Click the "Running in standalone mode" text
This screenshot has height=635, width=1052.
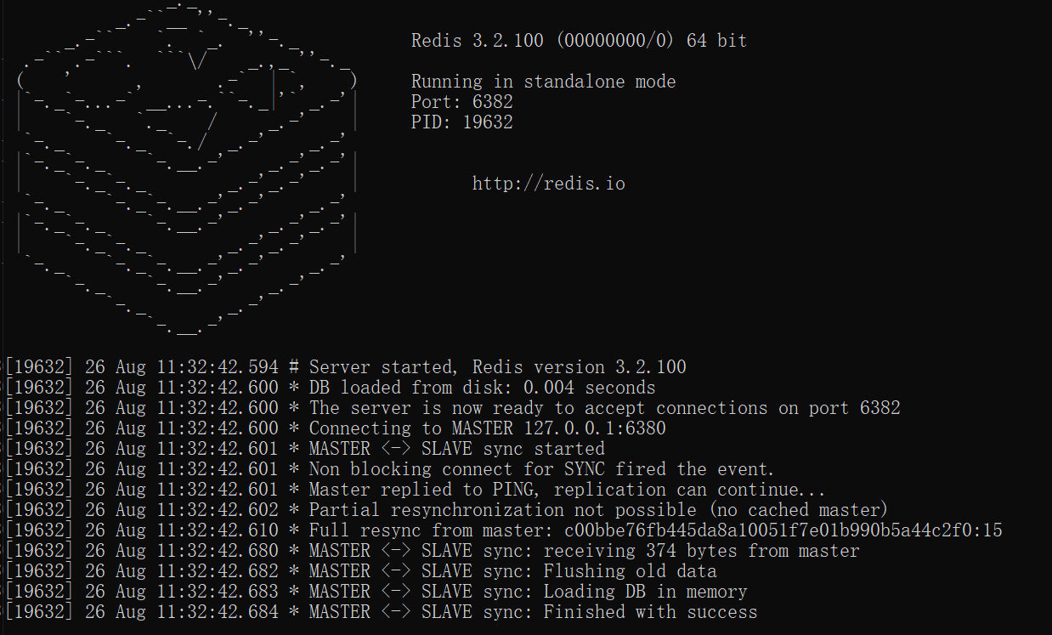click(x=543, y=82)
